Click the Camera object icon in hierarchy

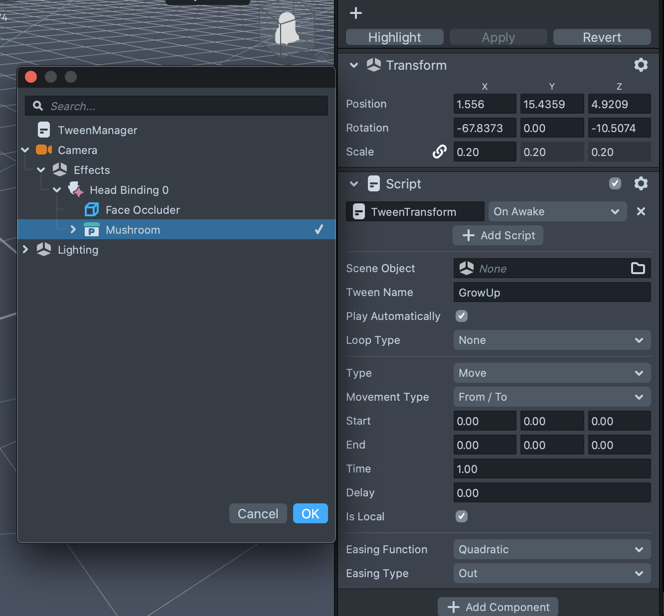[44, 150]
